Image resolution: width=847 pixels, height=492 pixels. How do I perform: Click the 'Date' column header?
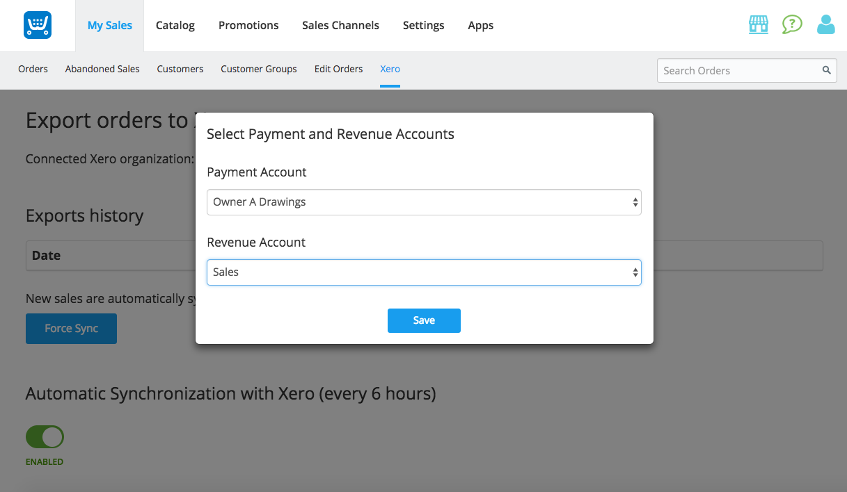[46, 256]
